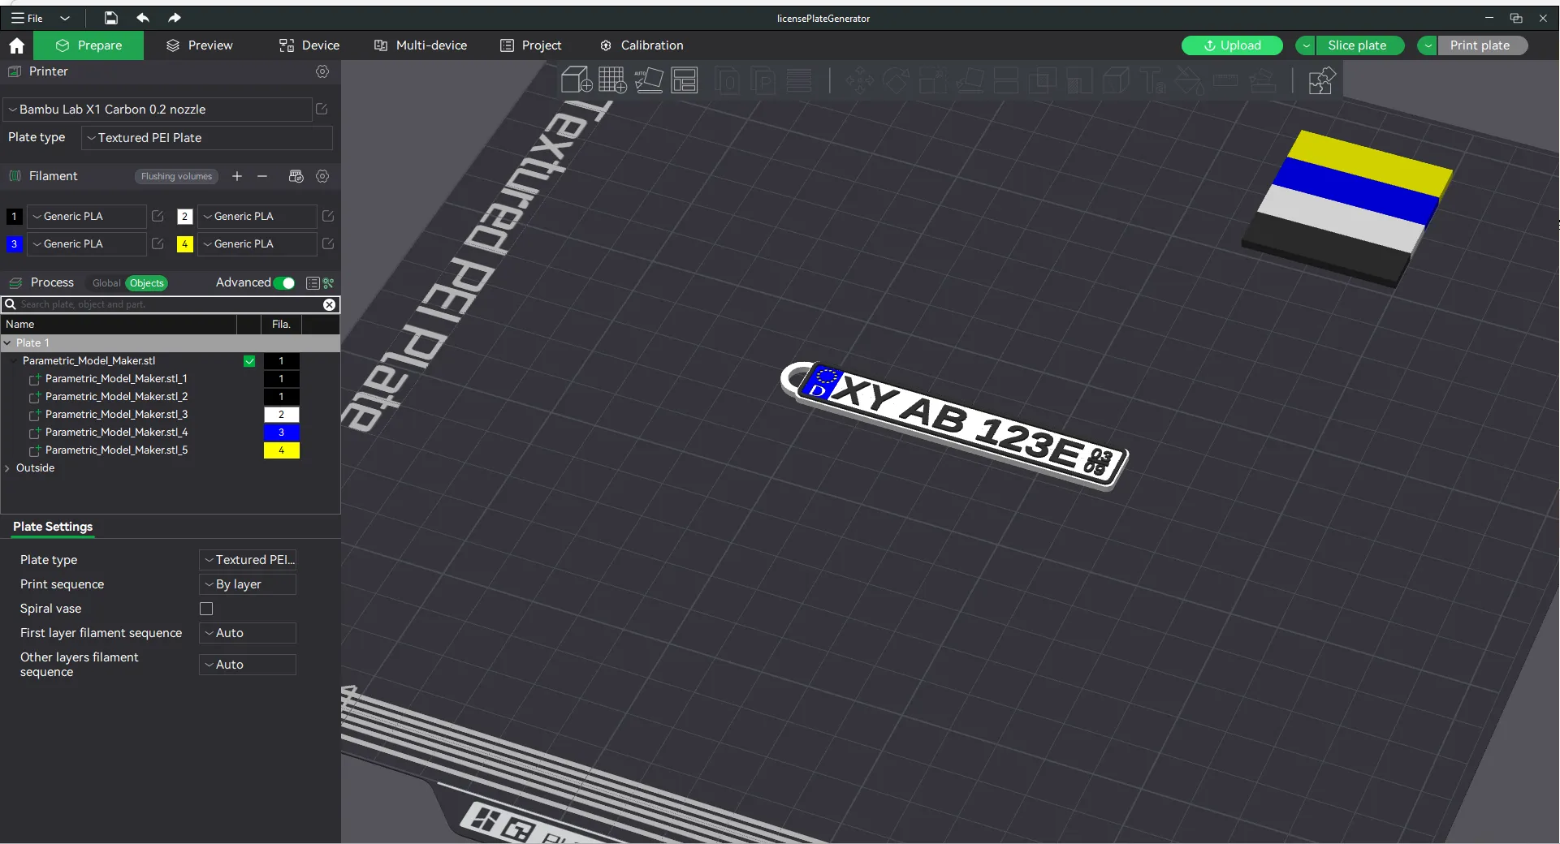The image size is (1560, 844).
Task: Click the Upload button
Action: tap(1231, 45)
